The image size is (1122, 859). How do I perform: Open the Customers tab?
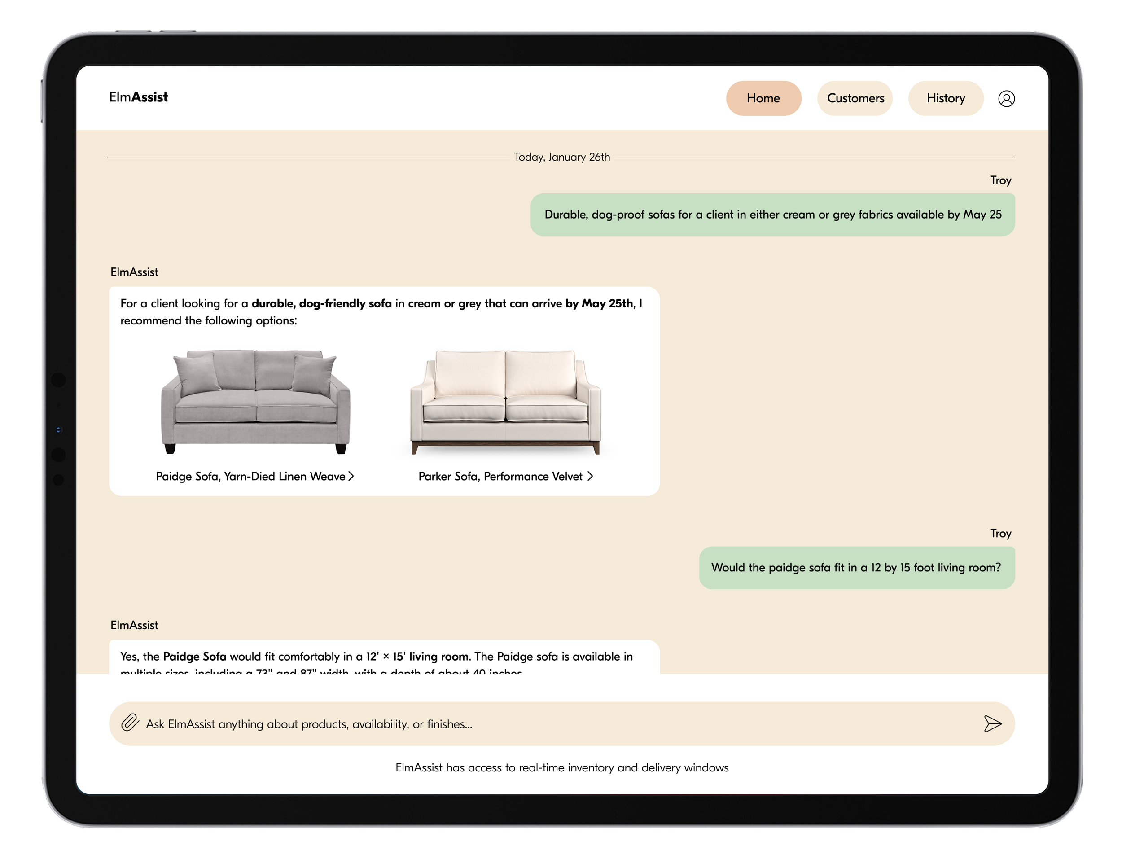(x=855, y=98)
